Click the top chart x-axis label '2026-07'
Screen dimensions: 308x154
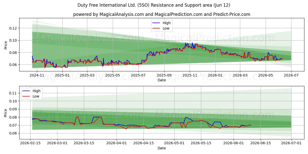291,75
